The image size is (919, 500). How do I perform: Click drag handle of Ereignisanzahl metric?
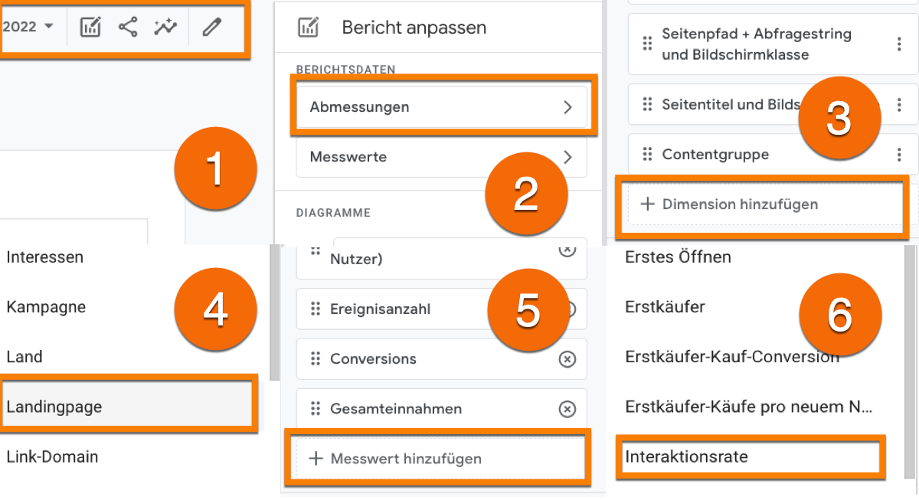pos(315,309)
